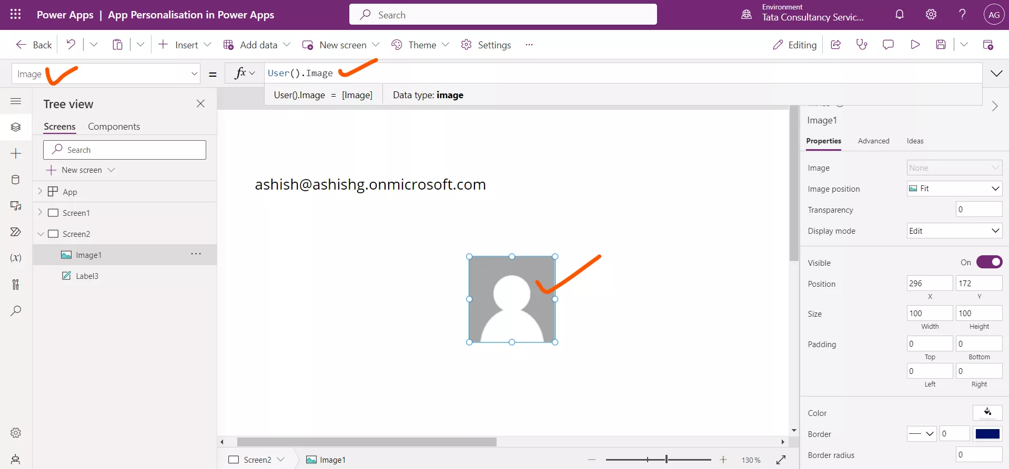This screenshot has height=469, width=1009.
Task: Switch to the Ideas tab
Action: click(x=915, y=141)
